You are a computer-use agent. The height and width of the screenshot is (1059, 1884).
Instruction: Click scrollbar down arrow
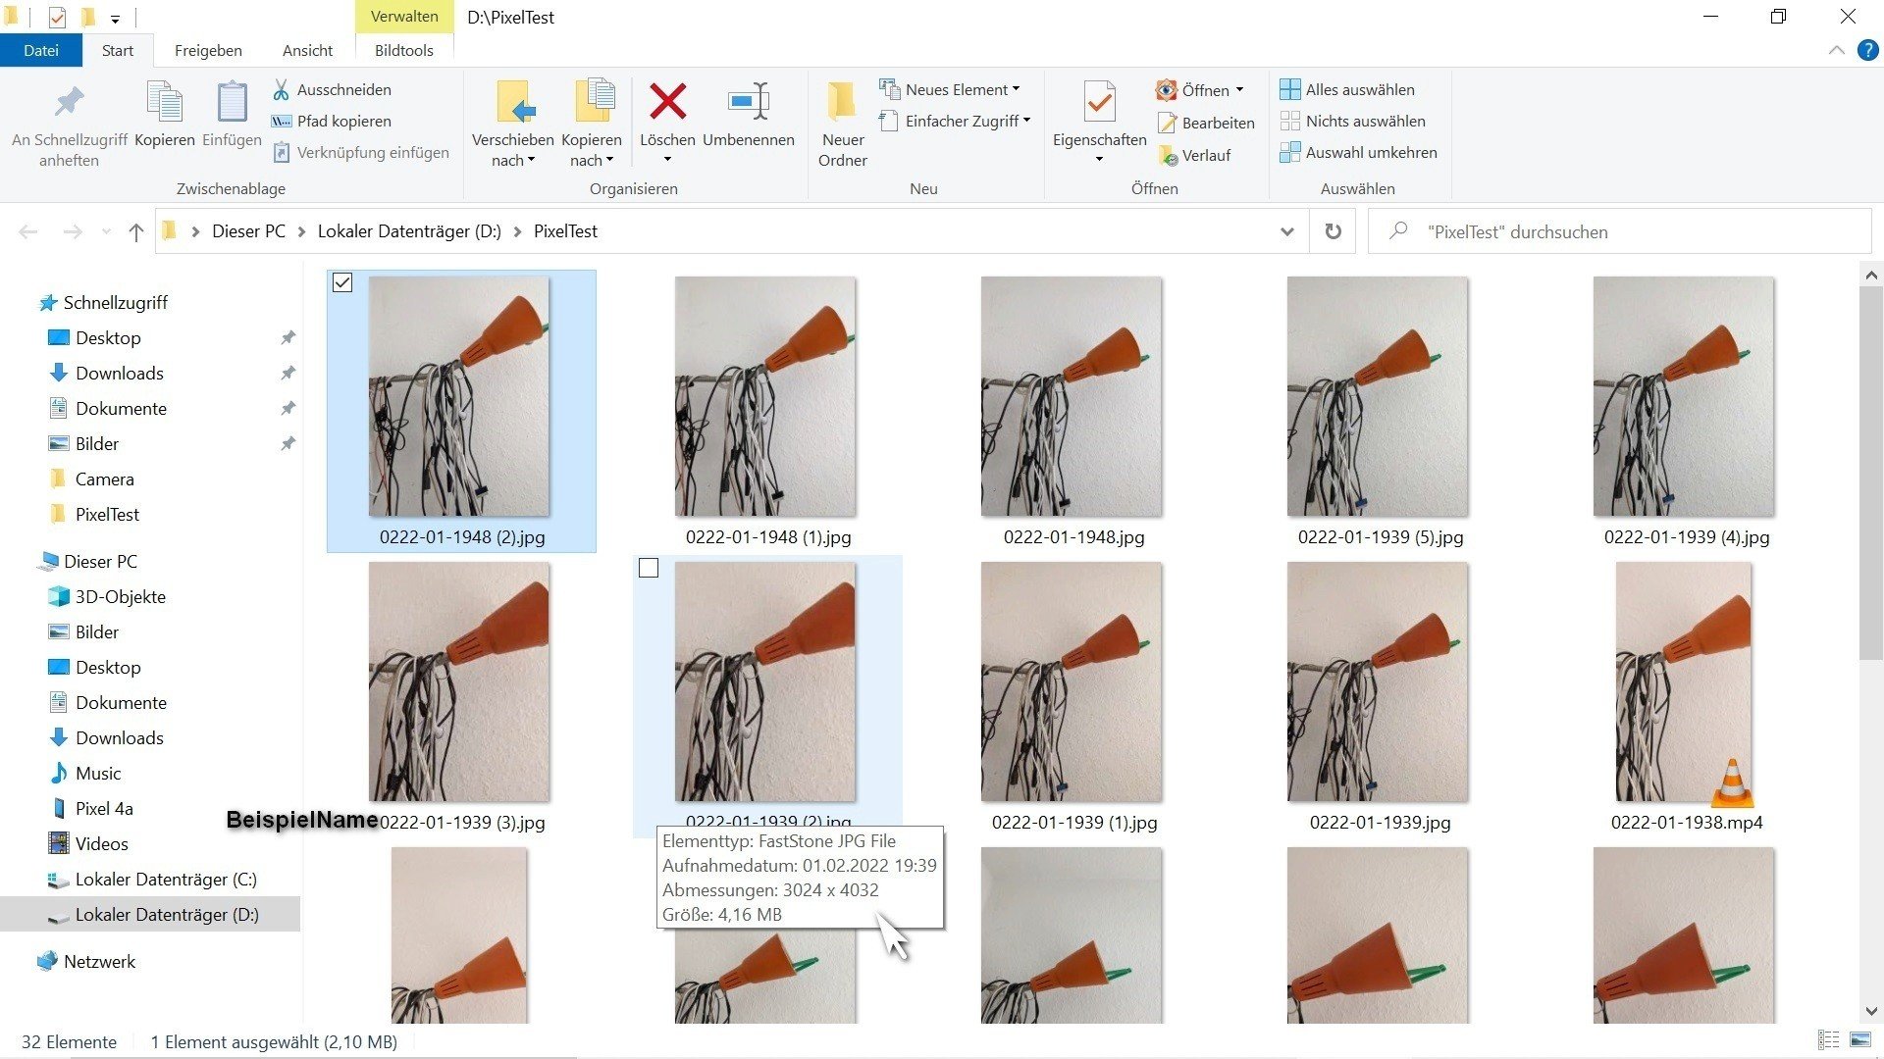point(1870,1011)
